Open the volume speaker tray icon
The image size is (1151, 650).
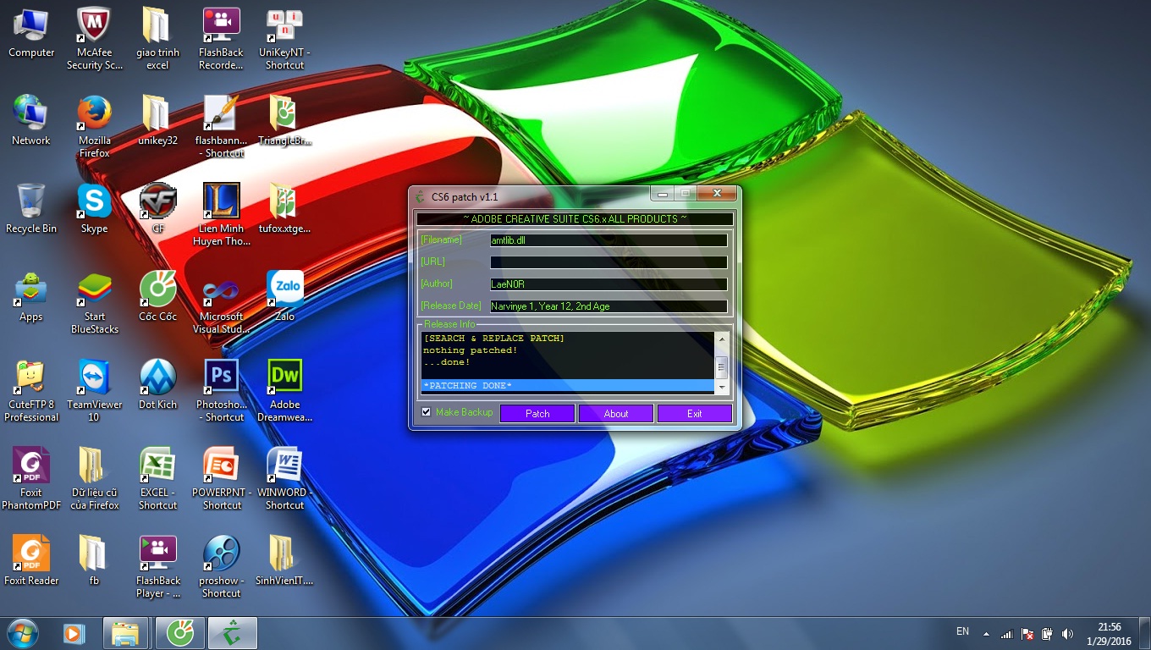coord(1067,634)
